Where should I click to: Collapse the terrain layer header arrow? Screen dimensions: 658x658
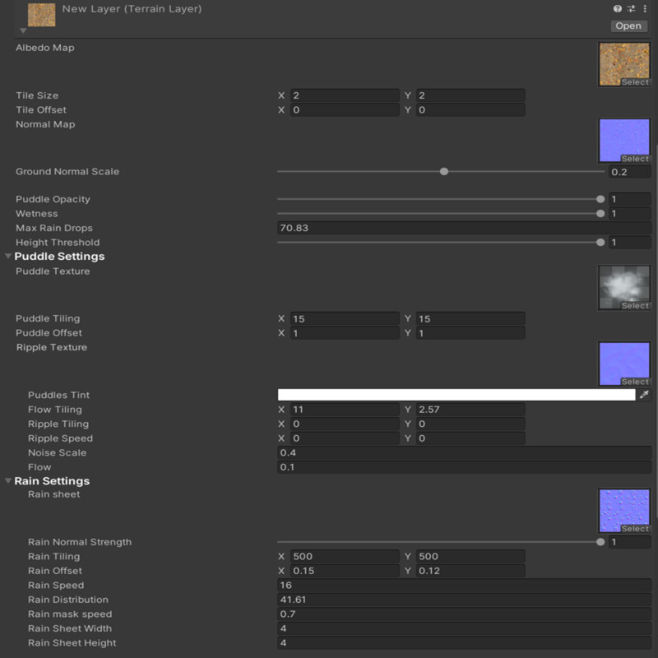tap(23, 30)
